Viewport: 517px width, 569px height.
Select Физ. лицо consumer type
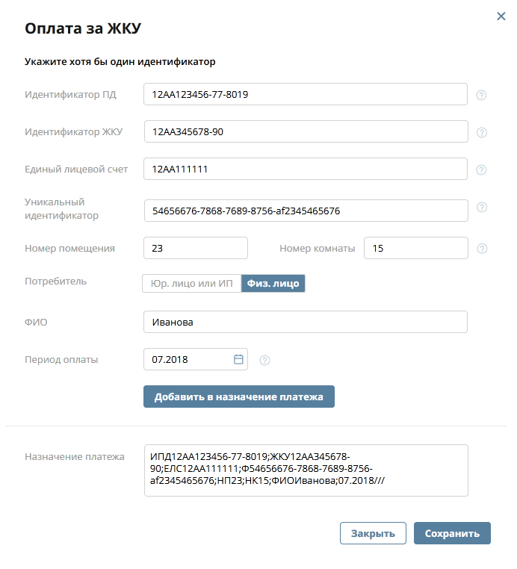(273, 284)
